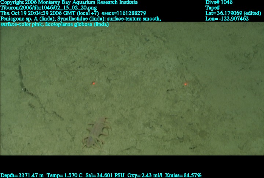Click the surface-color pink annotation

[x=22, y=24]
